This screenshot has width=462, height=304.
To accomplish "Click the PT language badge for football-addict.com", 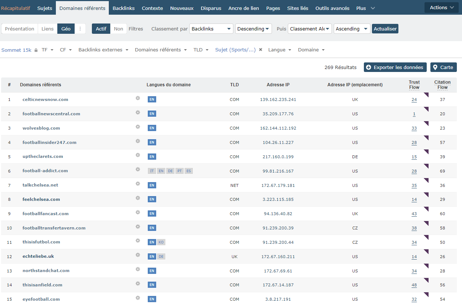I will coord(179,171).
